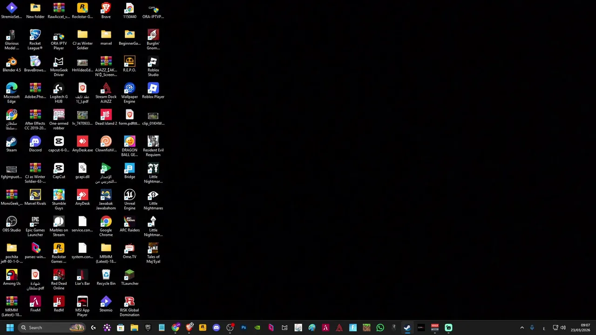Click the taskbar Search box
This screenshot has height=335, width=596.
click(52, 328)
